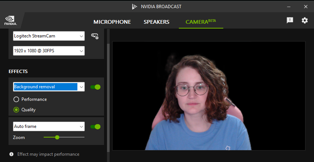Switch to the Microphone tab
The image size is (314, 162).
pos(112,22)
